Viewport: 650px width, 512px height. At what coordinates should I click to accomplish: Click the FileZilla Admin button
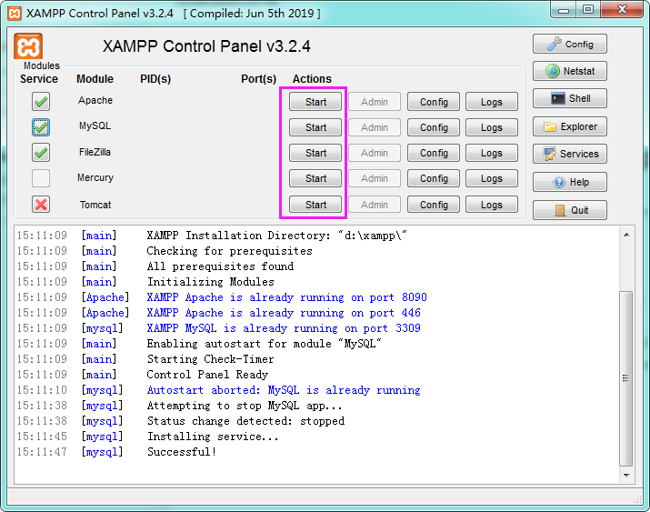coord(375,153)
